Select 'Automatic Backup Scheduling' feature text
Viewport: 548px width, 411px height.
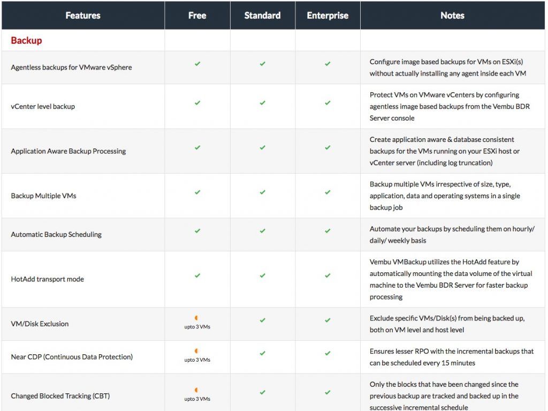pyautogui.click(x=56, y=235)
